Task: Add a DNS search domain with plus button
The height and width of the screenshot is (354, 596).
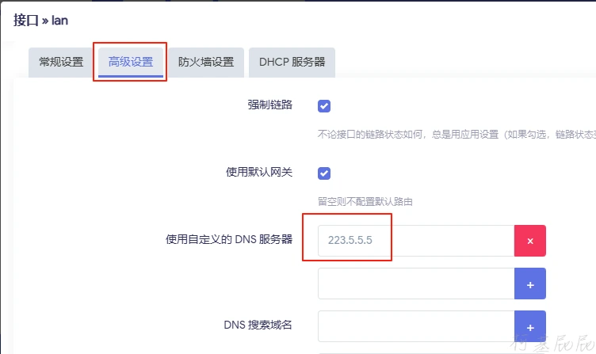Action: pyautogui.click(x=530, y=325)
